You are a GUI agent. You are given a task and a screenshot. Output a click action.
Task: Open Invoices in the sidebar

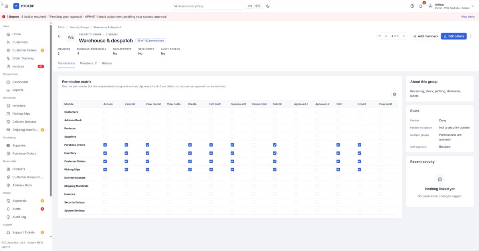(25, 66)
